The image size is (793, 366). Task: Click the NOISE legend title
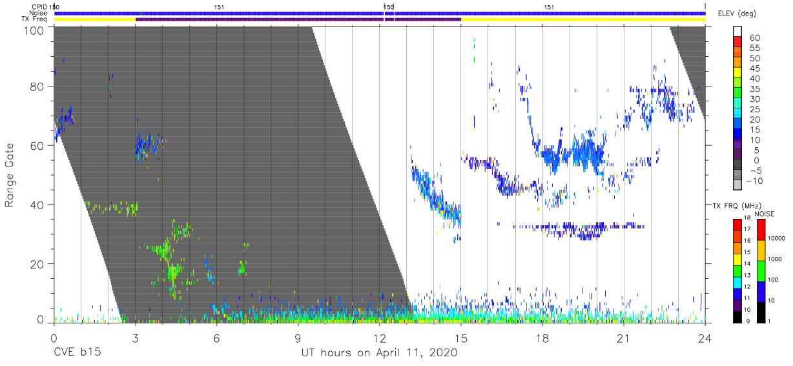click(764, 214)
